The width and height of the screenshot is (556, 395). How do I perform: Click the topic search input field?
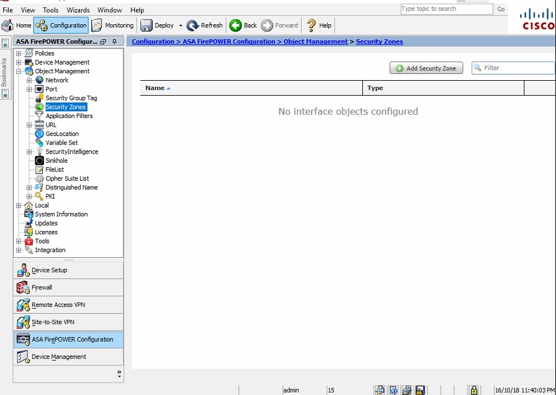(x=446, y=9)
